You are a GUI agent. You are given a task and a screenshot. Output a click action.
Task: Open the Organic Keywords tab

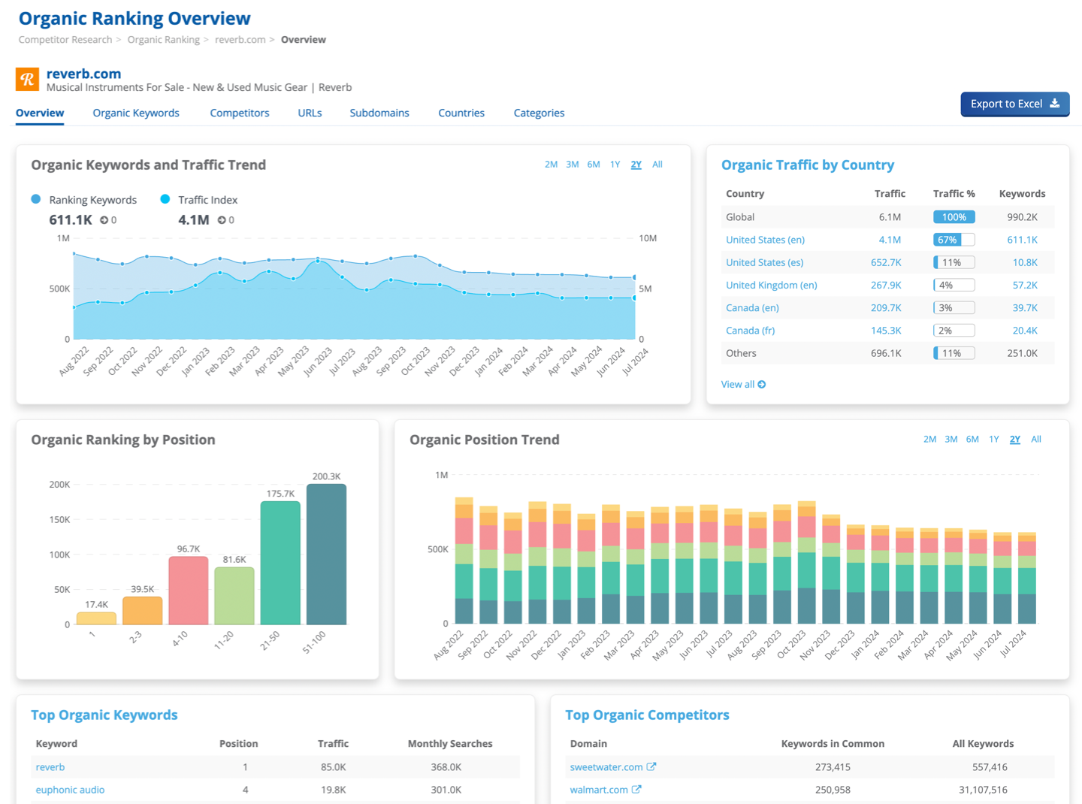pos(136,113)
